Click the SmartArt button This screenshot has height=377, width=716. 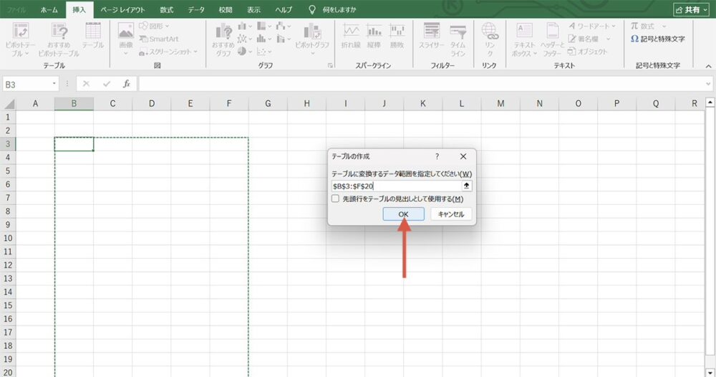[x=158, y=39]
